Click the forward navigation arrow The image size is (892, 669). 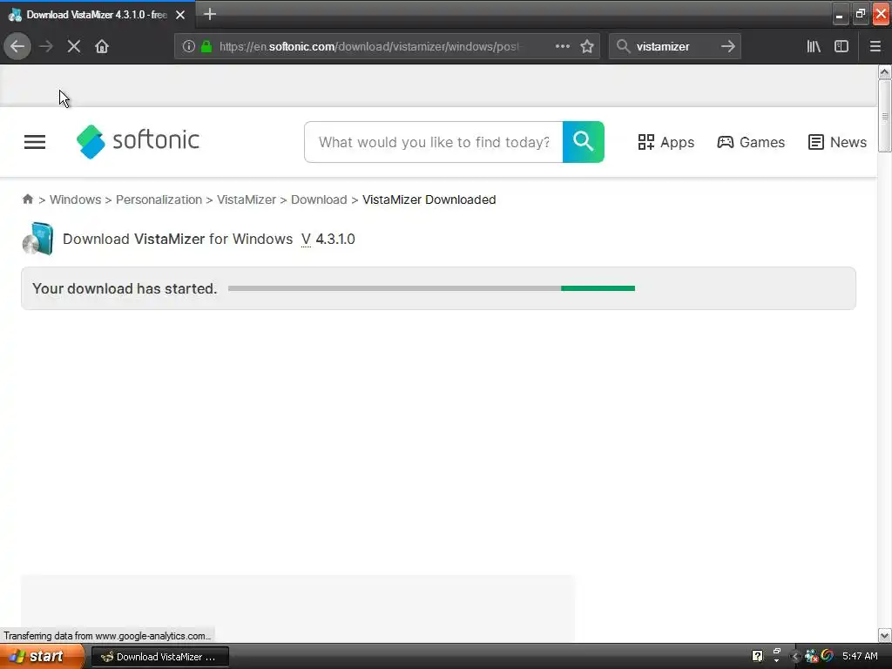click(x=46, y=47)
